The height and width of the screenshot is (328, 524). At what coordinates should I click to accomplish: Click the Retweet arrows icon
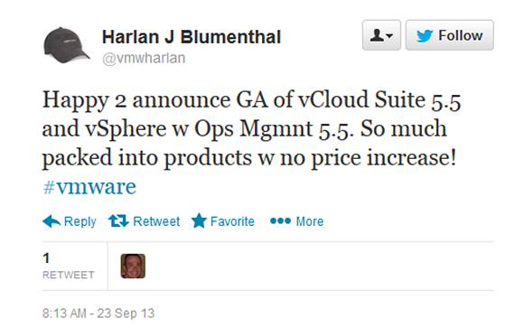click(x=118, y=221)
